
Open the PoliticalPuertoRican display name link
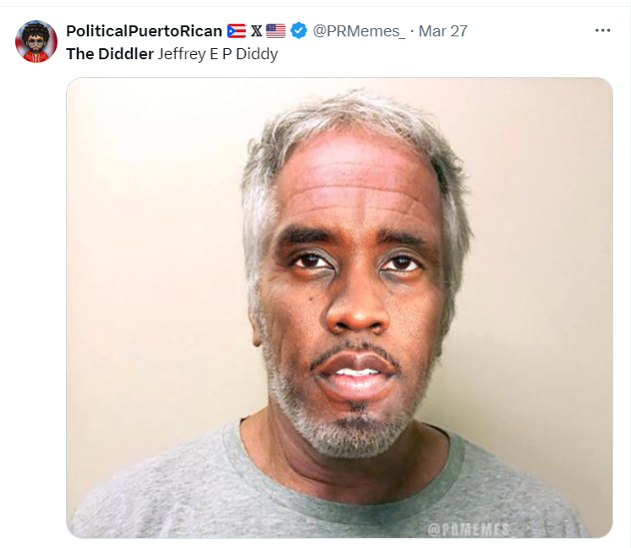[144, 31]
